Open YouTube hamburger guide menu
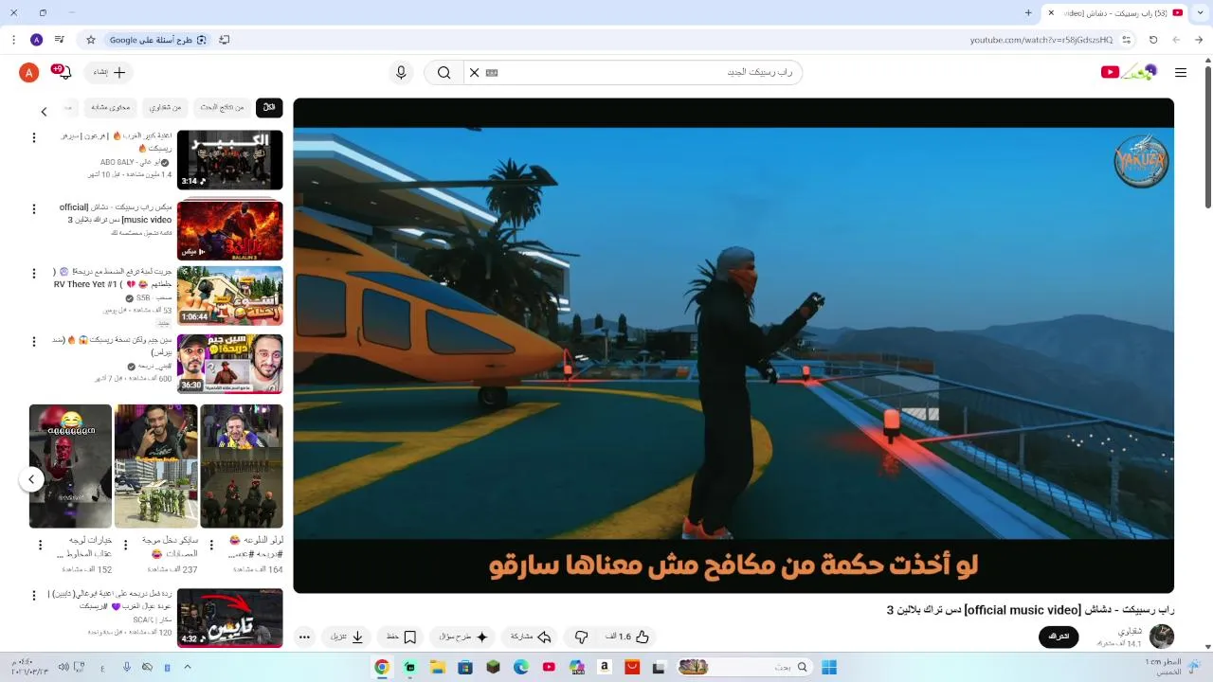Screen dimensions: 1213x682 tap(1181, 72)
